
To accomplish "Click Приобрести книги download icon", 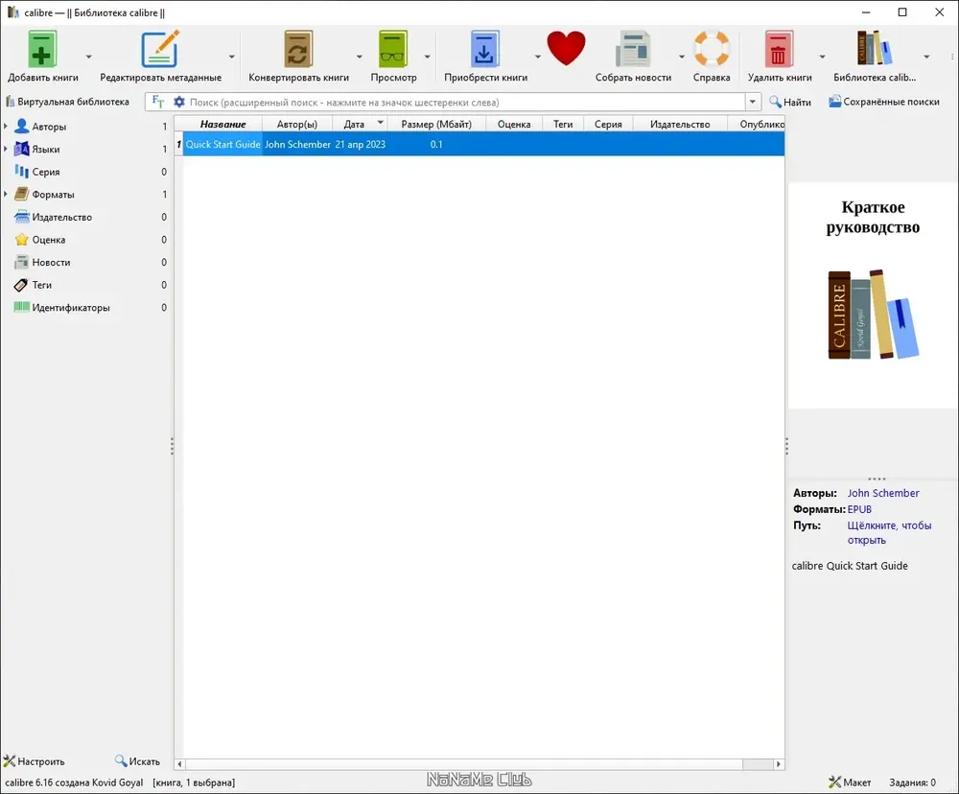I will click(x=485, y=49).
